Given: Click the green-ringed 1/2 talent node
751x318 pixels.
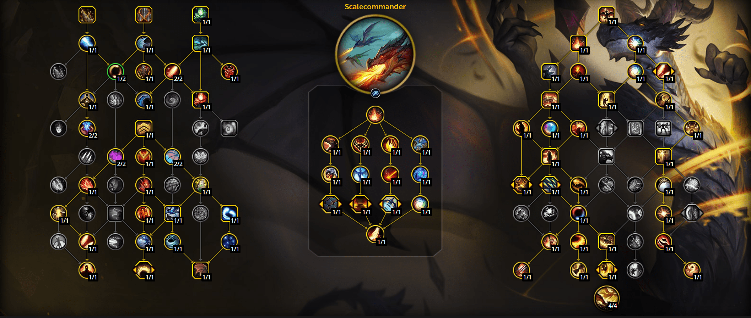Looking at the screenshot, I should point(115,72).
